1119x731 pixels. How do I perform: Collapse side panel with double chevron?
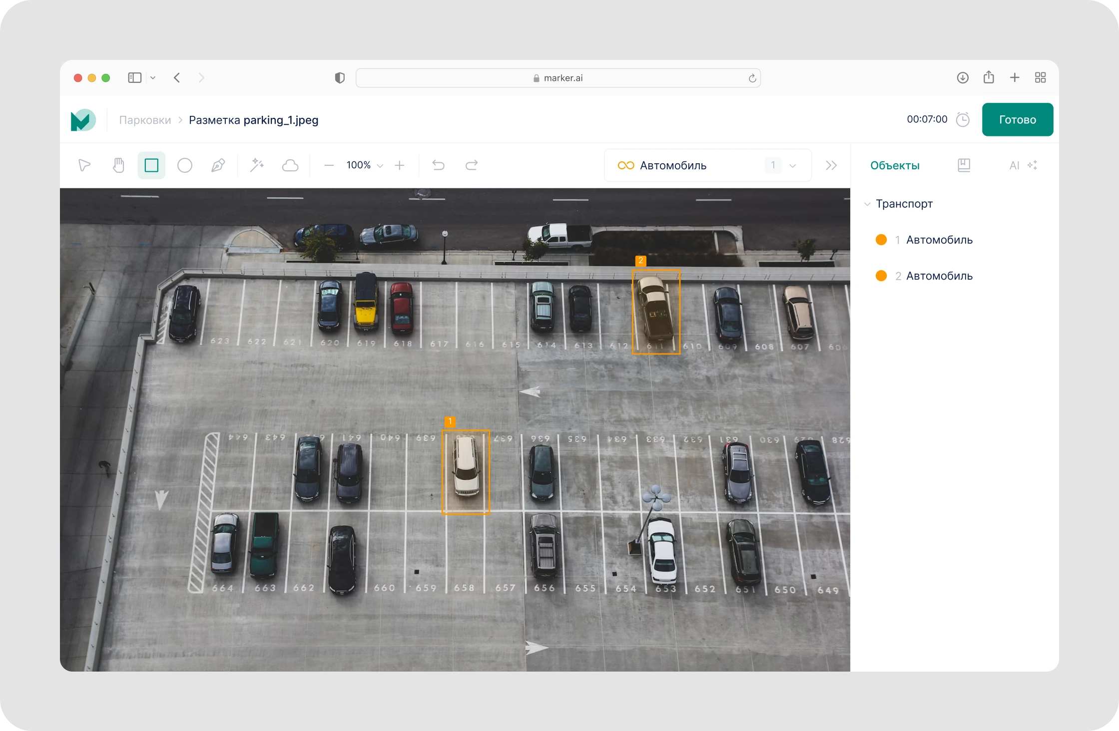coord(831,165)
